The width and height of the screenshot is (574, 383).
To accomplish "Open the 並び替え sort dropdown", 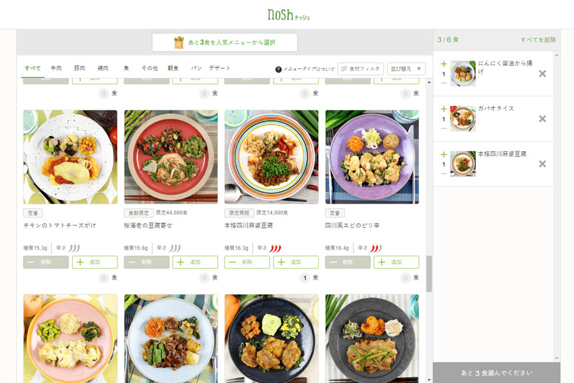I will (406, 68).
